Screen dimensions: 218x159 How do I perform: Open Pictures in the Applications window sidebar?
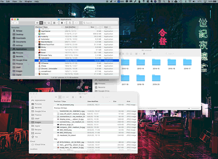click(x=20, y=53)
